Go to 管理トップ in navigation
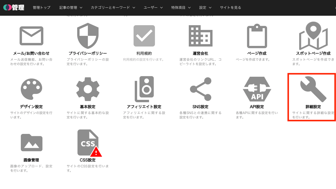336x189 pixels. (x=42, y=7)
